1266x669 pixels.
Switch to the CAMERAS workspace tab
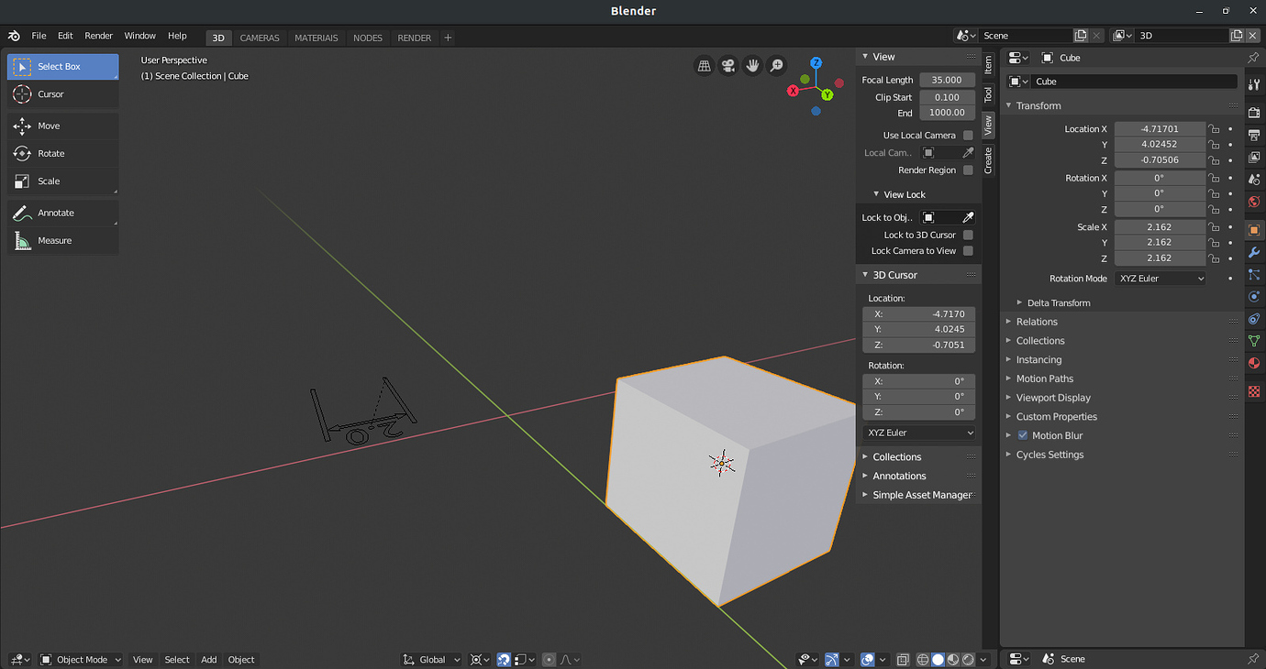pyautogui.click(x=259, y=38)
